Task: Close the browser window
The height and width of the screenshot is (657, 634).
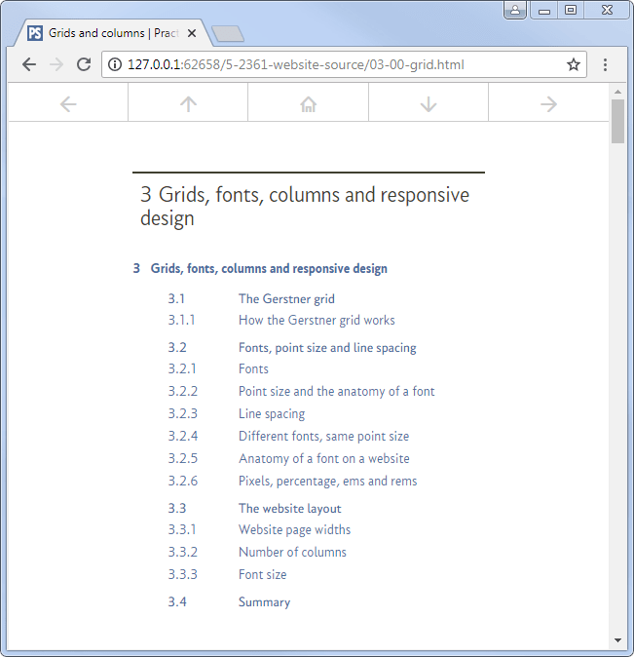Action: coord(607,10)
